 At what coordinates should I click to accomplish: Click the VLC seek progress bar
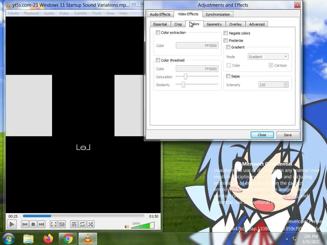pyautogui.click(x=83, y=216)
